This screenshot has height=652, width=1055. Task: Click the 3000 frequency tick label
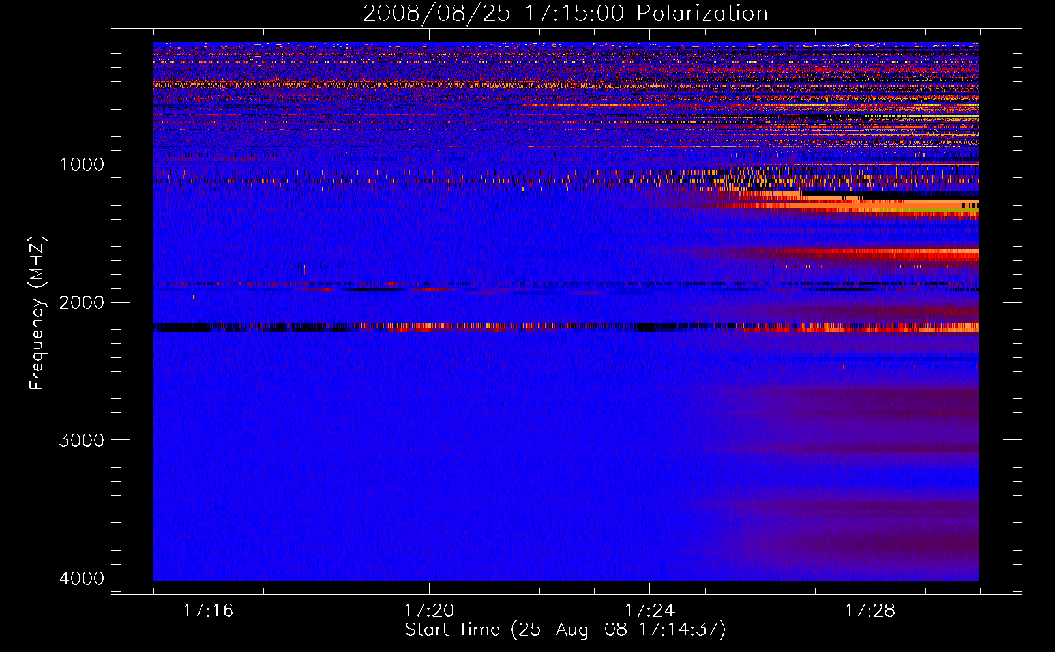point(82,440)
